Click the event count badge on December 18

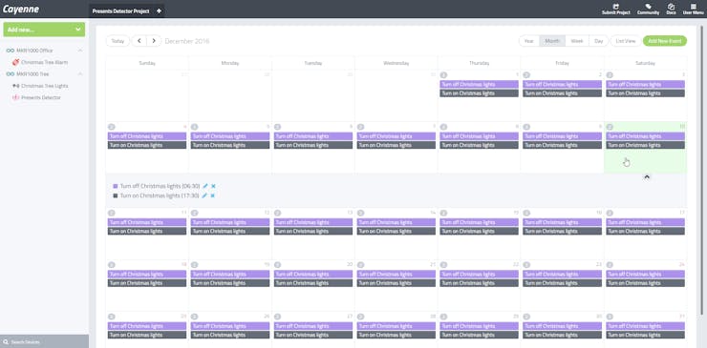(x=112, y=265)
